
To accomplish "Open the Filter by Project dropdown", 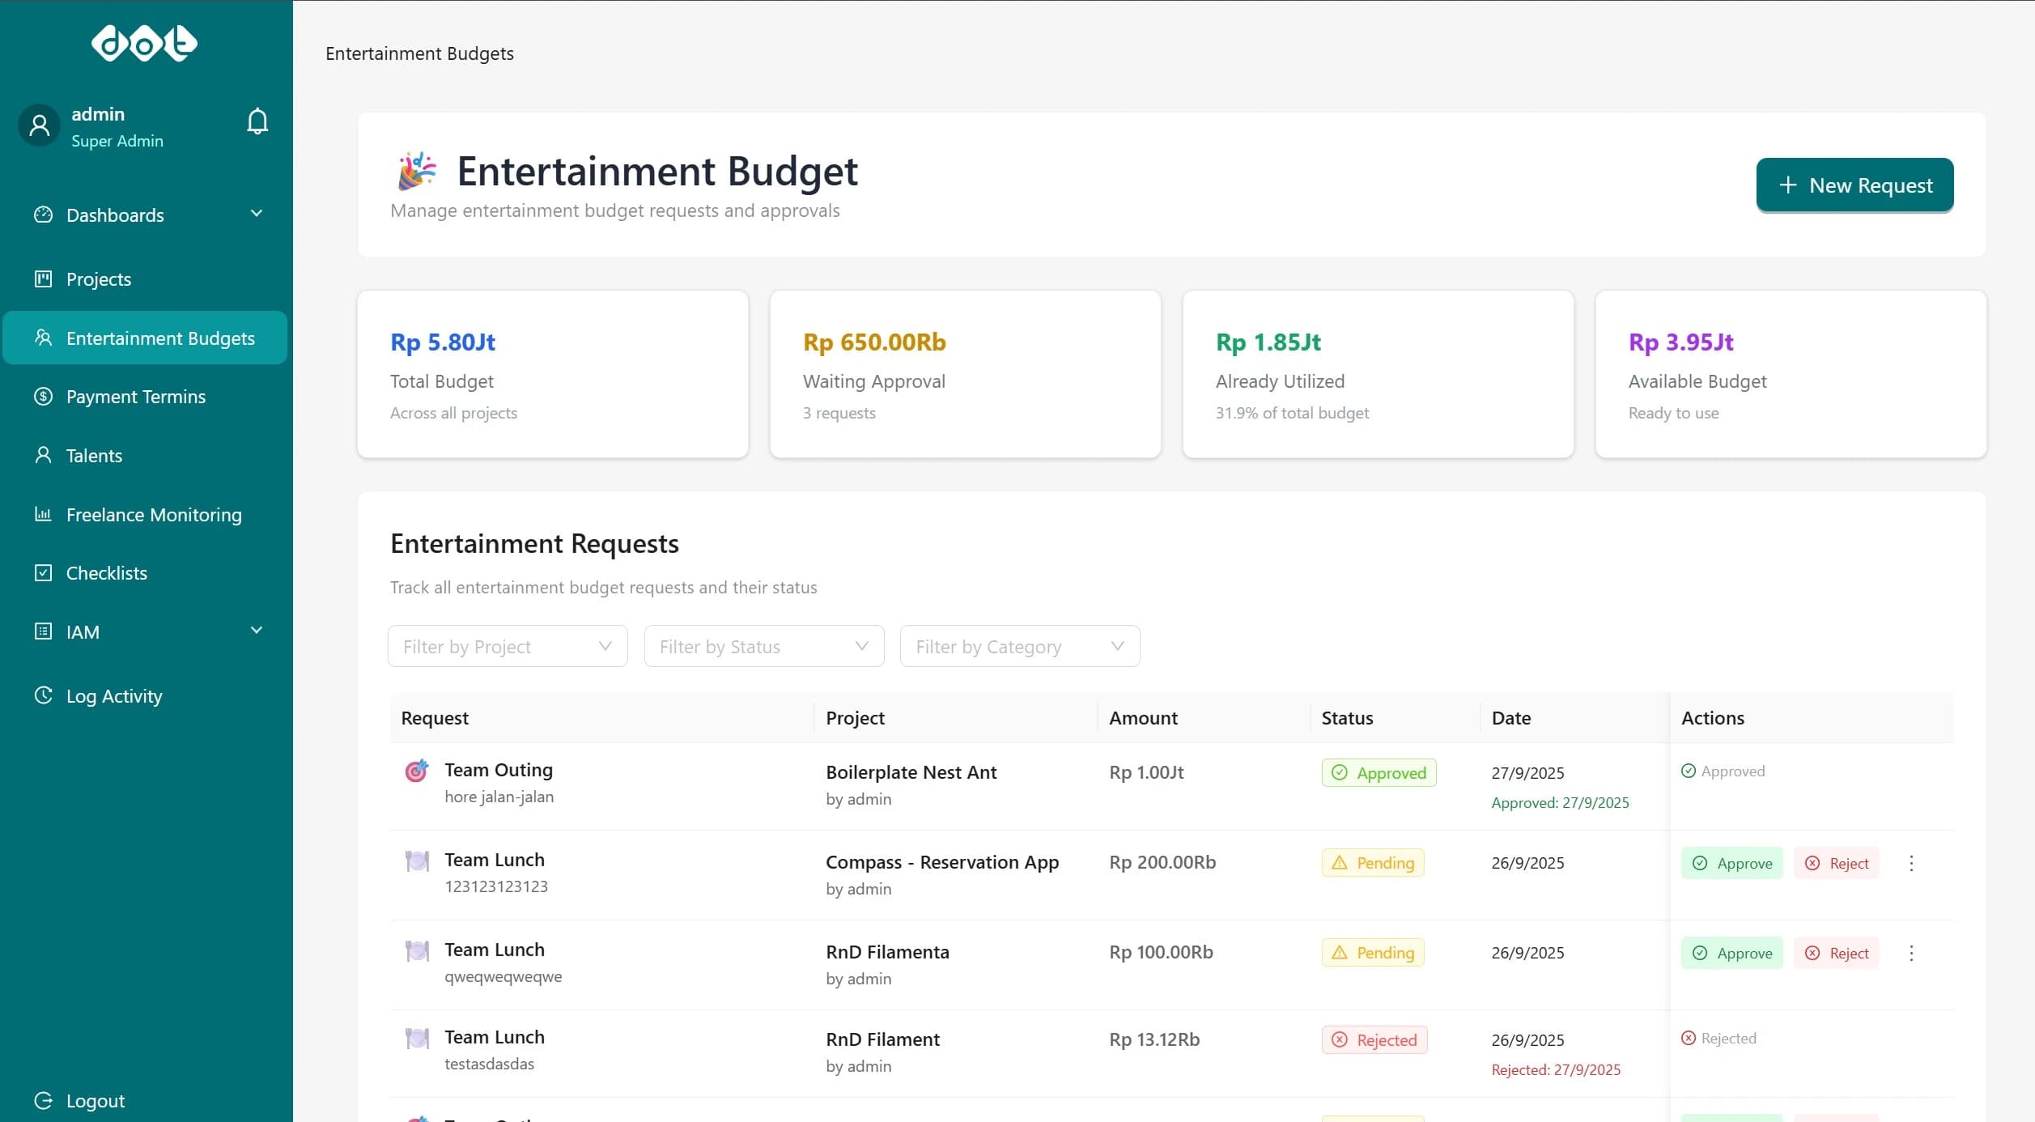I will (x=507, y=645).
